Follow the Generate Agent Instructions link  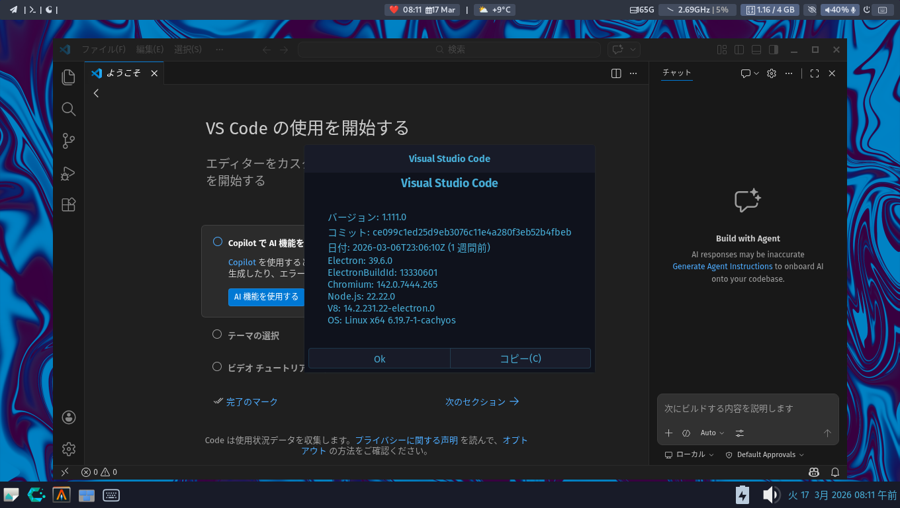point(723,267)
